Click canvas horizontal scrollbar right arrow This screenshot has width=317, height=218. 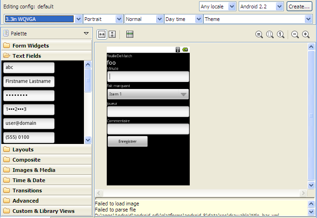click(303, 193)
